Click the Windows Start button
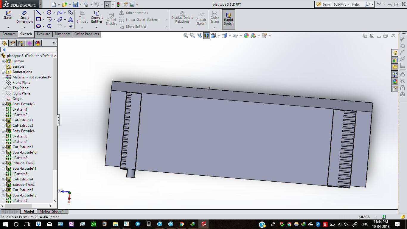Viewport: 407px width, 229px height. coord(5,224)
